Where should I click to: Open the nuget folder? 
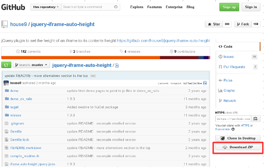coord(14,107)
